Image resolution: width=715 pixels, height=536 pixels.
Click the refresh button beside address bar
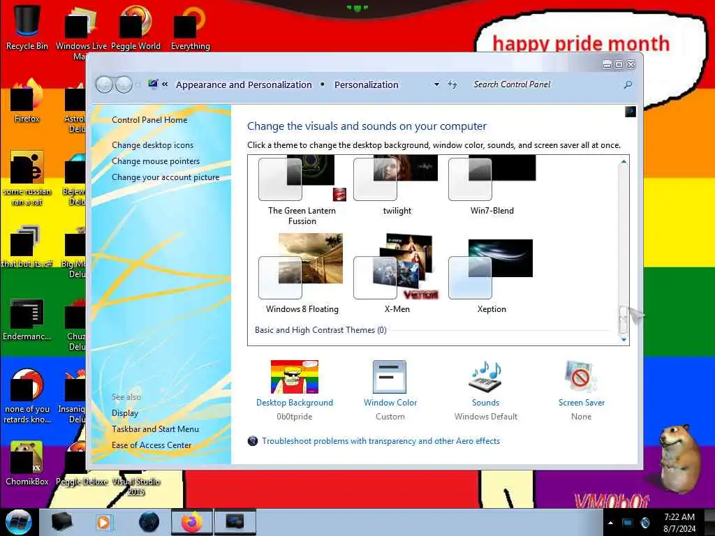tap(452, 84)
